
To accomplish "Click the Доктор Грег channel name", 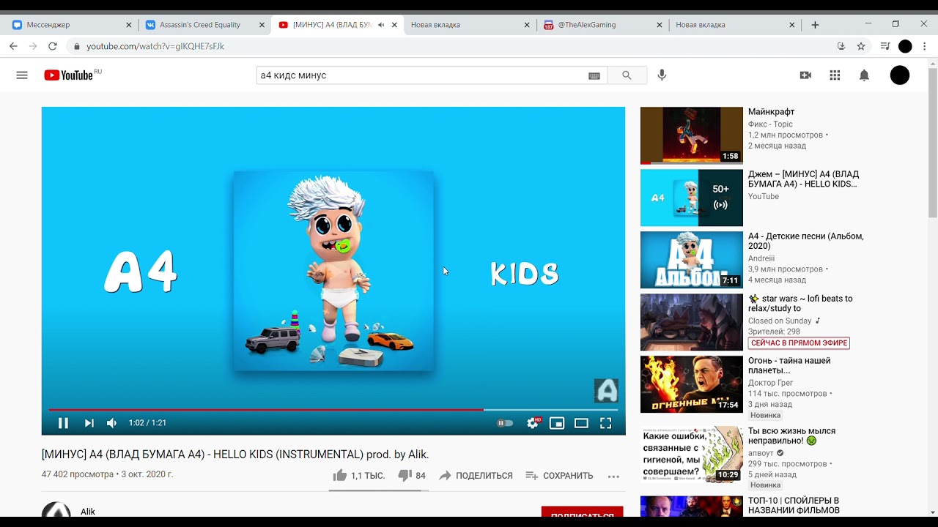I will click(x=770, y=383).
